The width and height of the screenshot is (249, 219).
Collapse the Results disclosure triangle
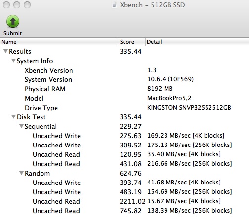tap(5, 51)
